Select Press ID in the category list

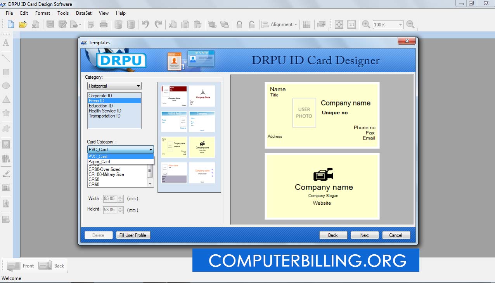(114, 101)
